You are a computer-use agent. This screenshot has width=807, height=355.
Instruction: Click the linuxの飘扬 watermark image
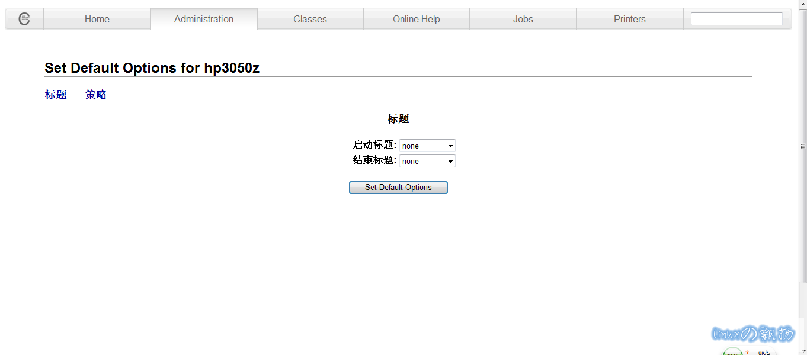(752, 334)
